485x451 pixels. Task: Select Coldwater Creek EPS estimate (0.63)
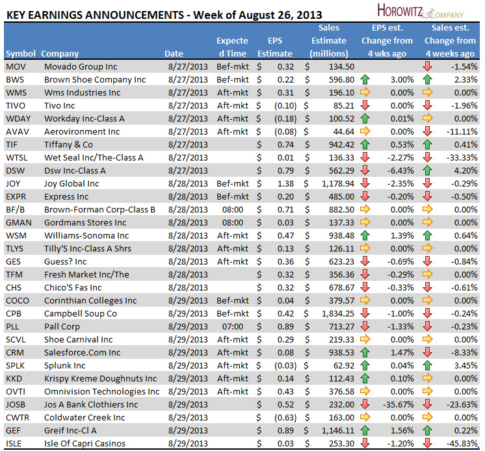coord(285,417)
